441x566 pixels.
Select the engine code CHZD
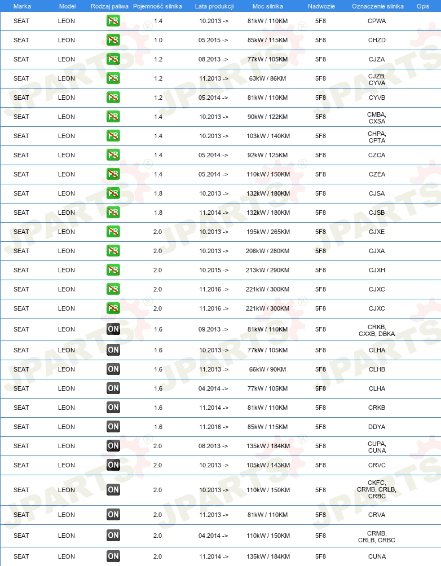[377, 40]
